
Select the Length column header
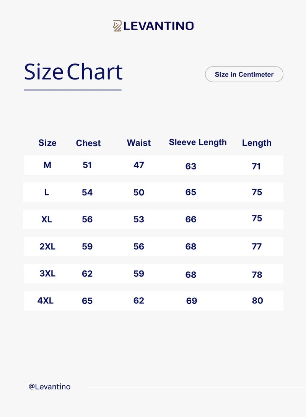pos(257,143)
